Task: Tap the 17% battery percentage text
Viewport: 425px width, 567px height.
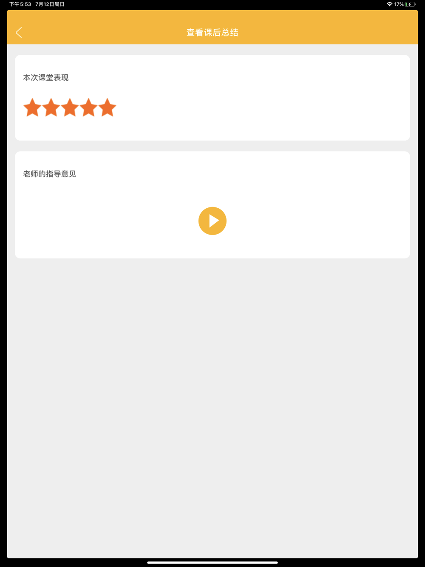Action: pyautogui.click(x=399, y=4)
